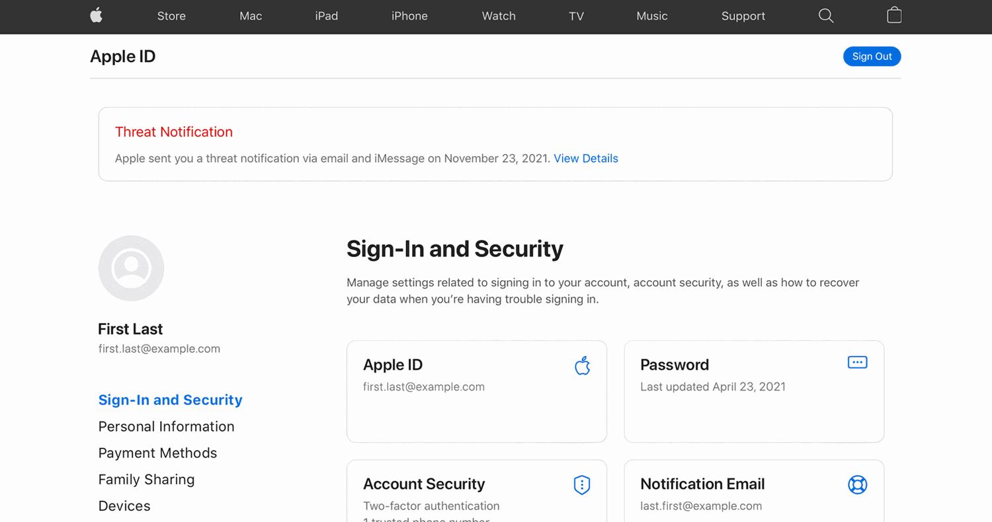Open the Watch menu

tap(499, 16)
